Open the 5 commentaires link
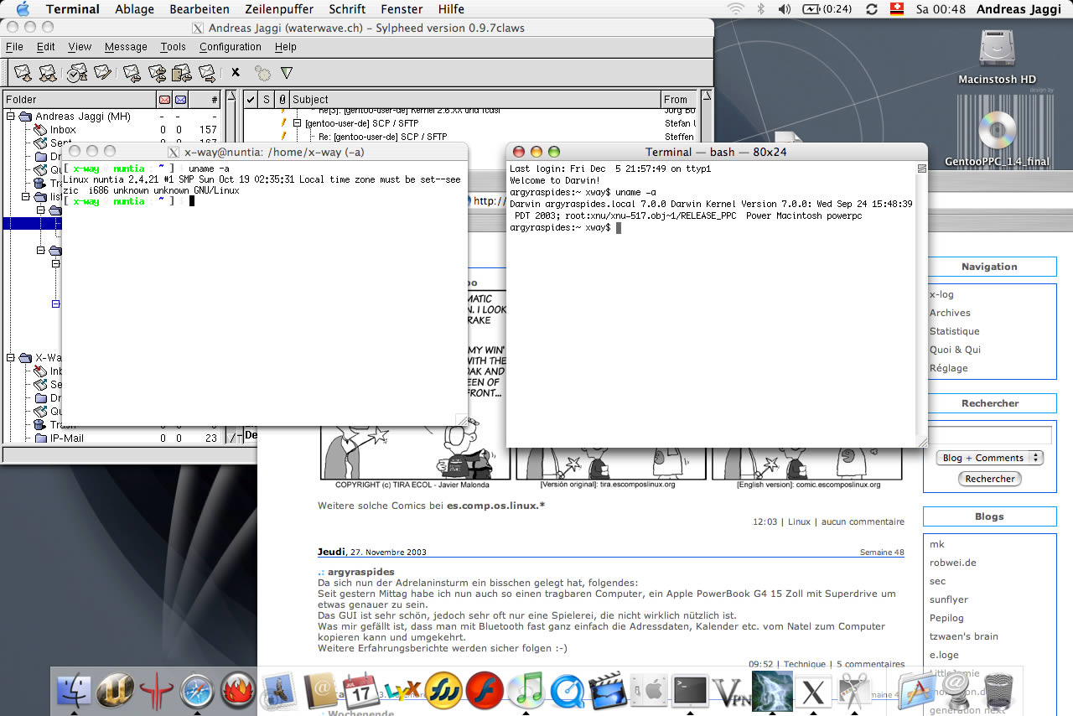This screenshot has height=716, width=1073. (x=870, y=664)
